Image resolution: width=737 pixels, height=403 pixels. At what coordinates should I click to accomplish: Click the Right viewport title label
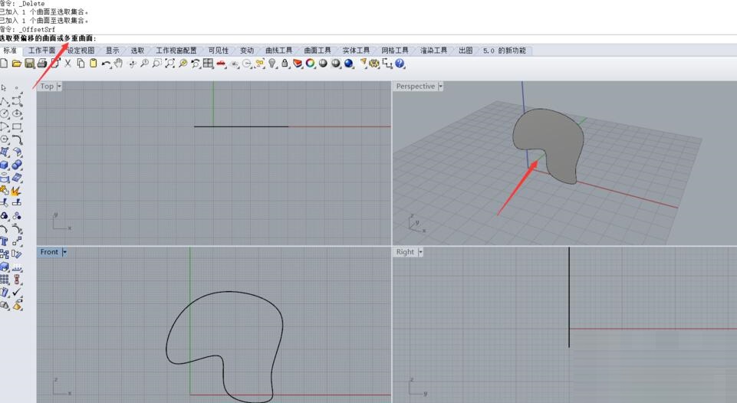point(405,252)
